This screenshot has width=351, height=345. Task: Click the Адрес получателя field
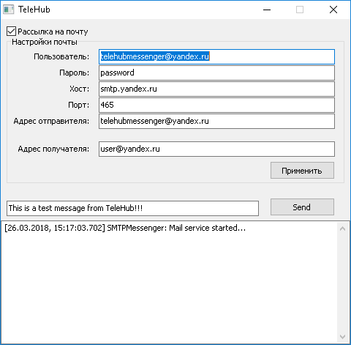pos(216,149)
